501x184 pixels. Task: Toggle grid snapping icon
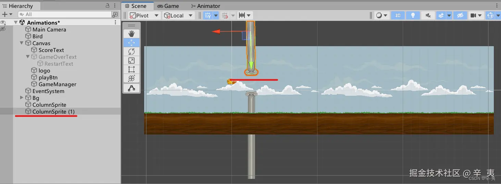[x=208, y=15]
